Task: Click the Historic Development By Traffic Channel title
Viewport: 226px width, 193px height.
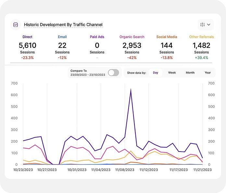Action: tap(63, 25)
